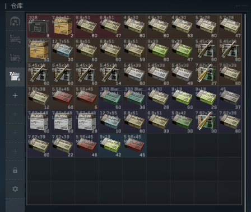
Task: Select the .338 AP ammo box with 9 rounds
Action: coord(39,26)
